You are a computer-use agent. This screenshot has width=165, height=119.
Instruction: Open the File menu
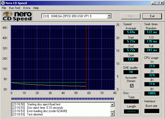click(4, 8)
